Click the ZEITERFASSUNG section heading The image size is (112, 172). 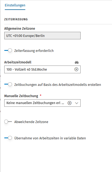[x=16, y=19]
